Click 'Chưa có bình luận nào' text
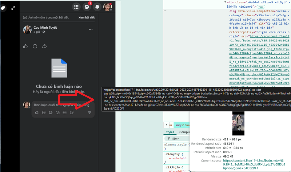The width and height of the screenshot is (291, 172). tap(59, 86)
